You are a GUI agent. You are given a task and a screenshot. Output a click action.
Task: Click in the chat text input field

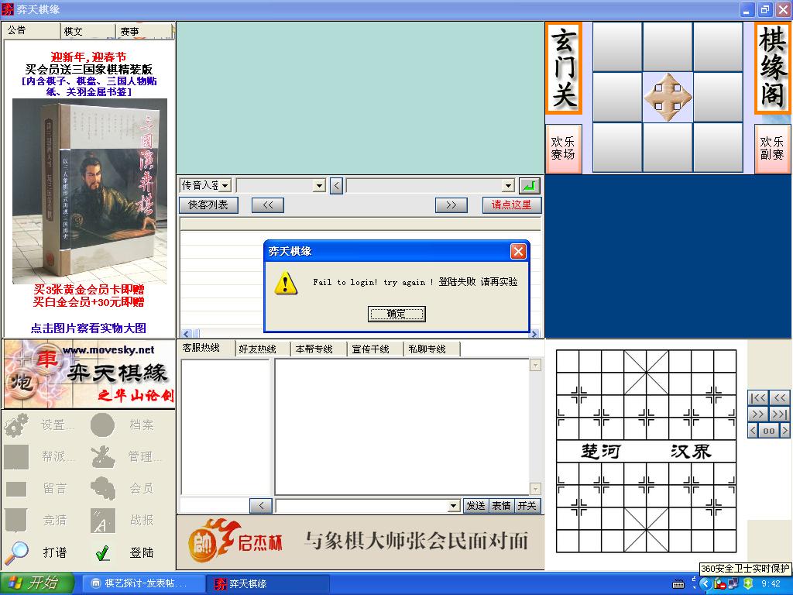pos(362,505)
